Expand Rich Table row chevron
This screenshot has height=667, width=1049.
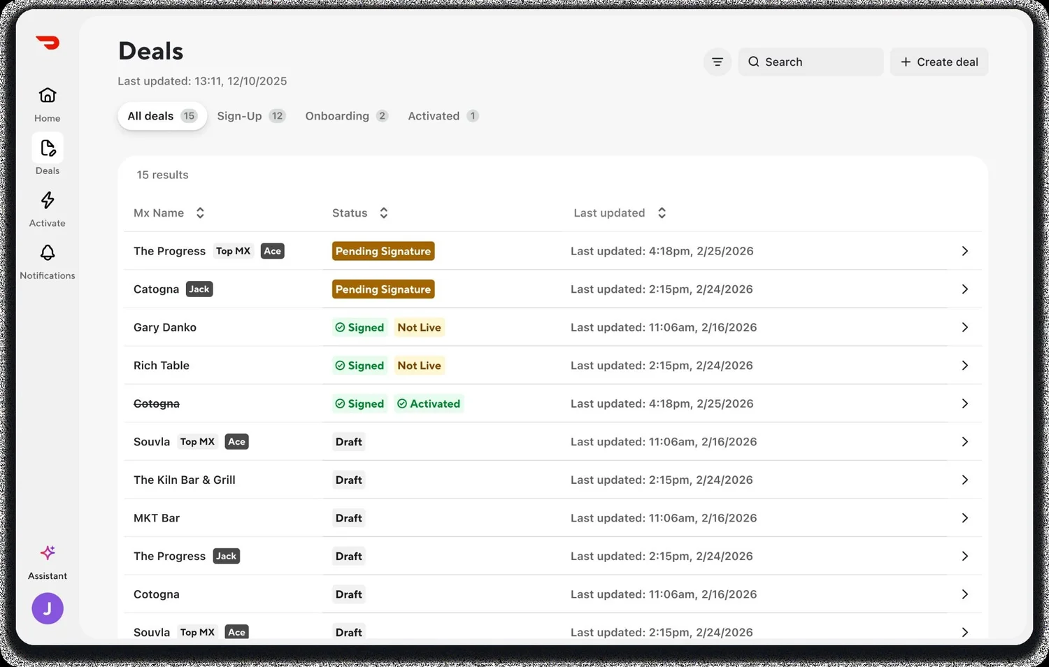pos(964,366)
